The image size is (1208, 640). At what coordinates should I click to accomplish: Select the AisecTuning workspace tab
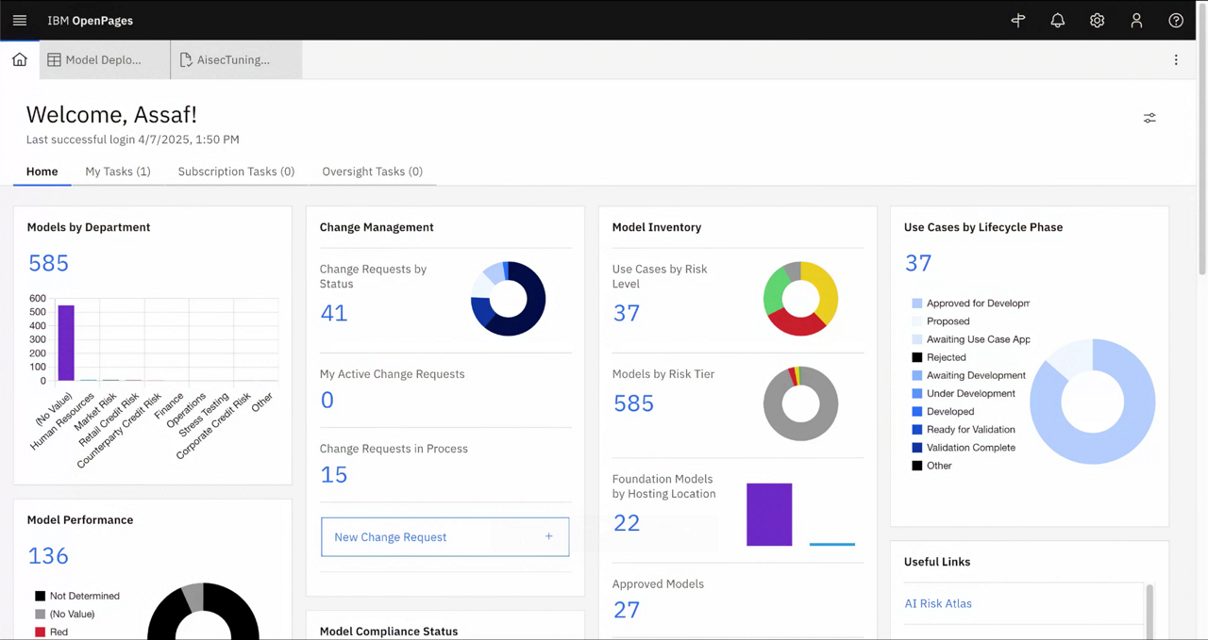pyautogui.click(x=232, y=59)
